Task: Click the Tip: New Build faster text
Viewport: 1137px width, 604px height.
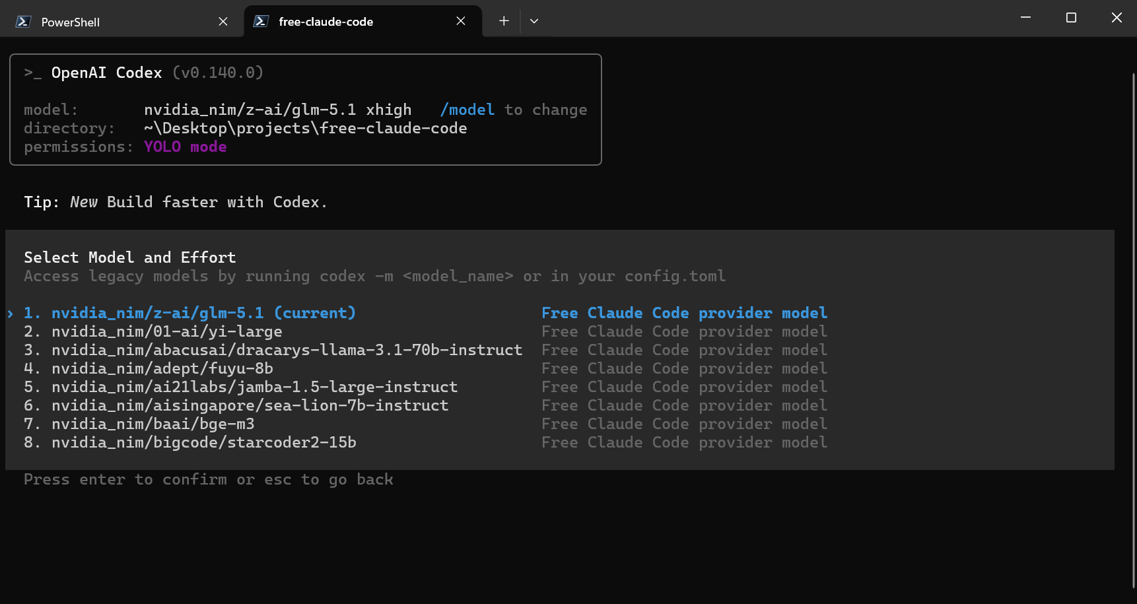Action: point(176,202)
